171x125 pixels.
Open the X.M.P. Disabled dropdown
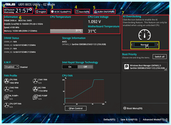[12, 67]
